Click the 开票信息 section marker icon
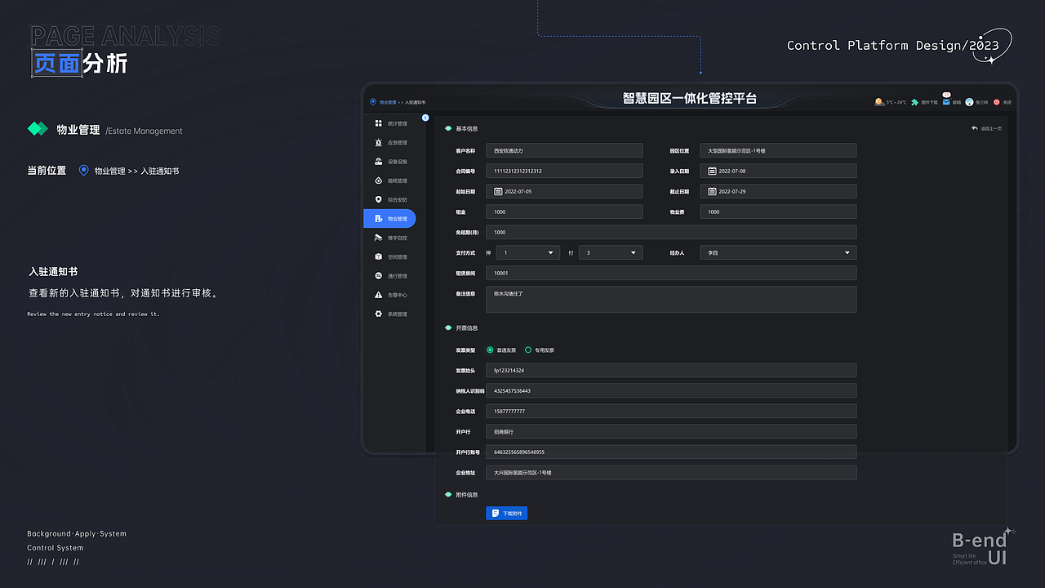 tap(448, 327)
